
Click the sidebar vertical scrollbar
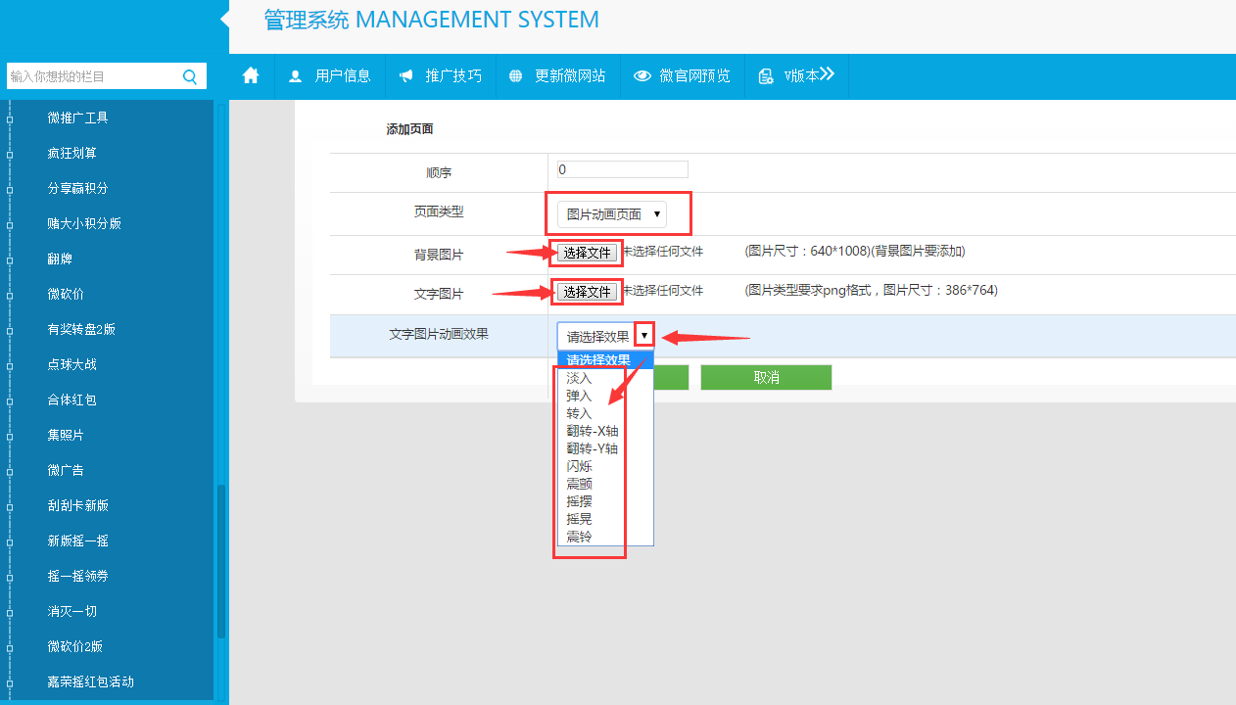(x=221, y=558)
